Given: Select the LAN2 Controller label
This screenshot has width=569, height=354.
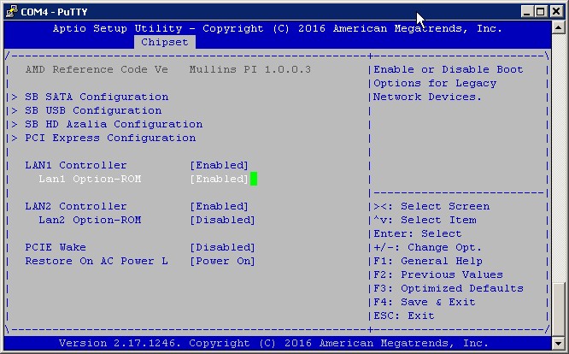Looking at the screenshot, I should pos(76,207).
